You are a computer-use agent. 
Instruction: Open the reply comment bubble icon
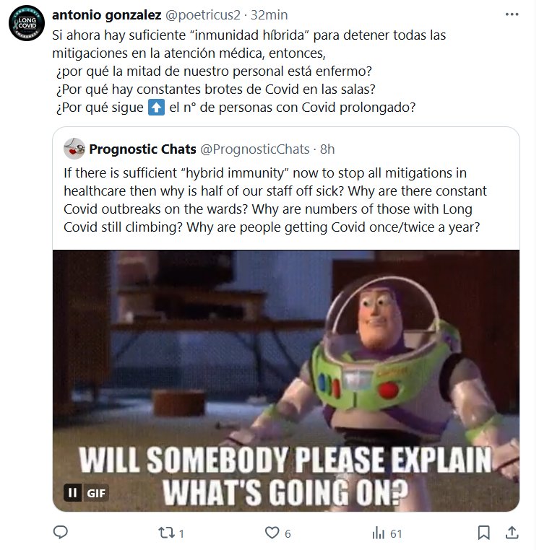pos(61,533)
